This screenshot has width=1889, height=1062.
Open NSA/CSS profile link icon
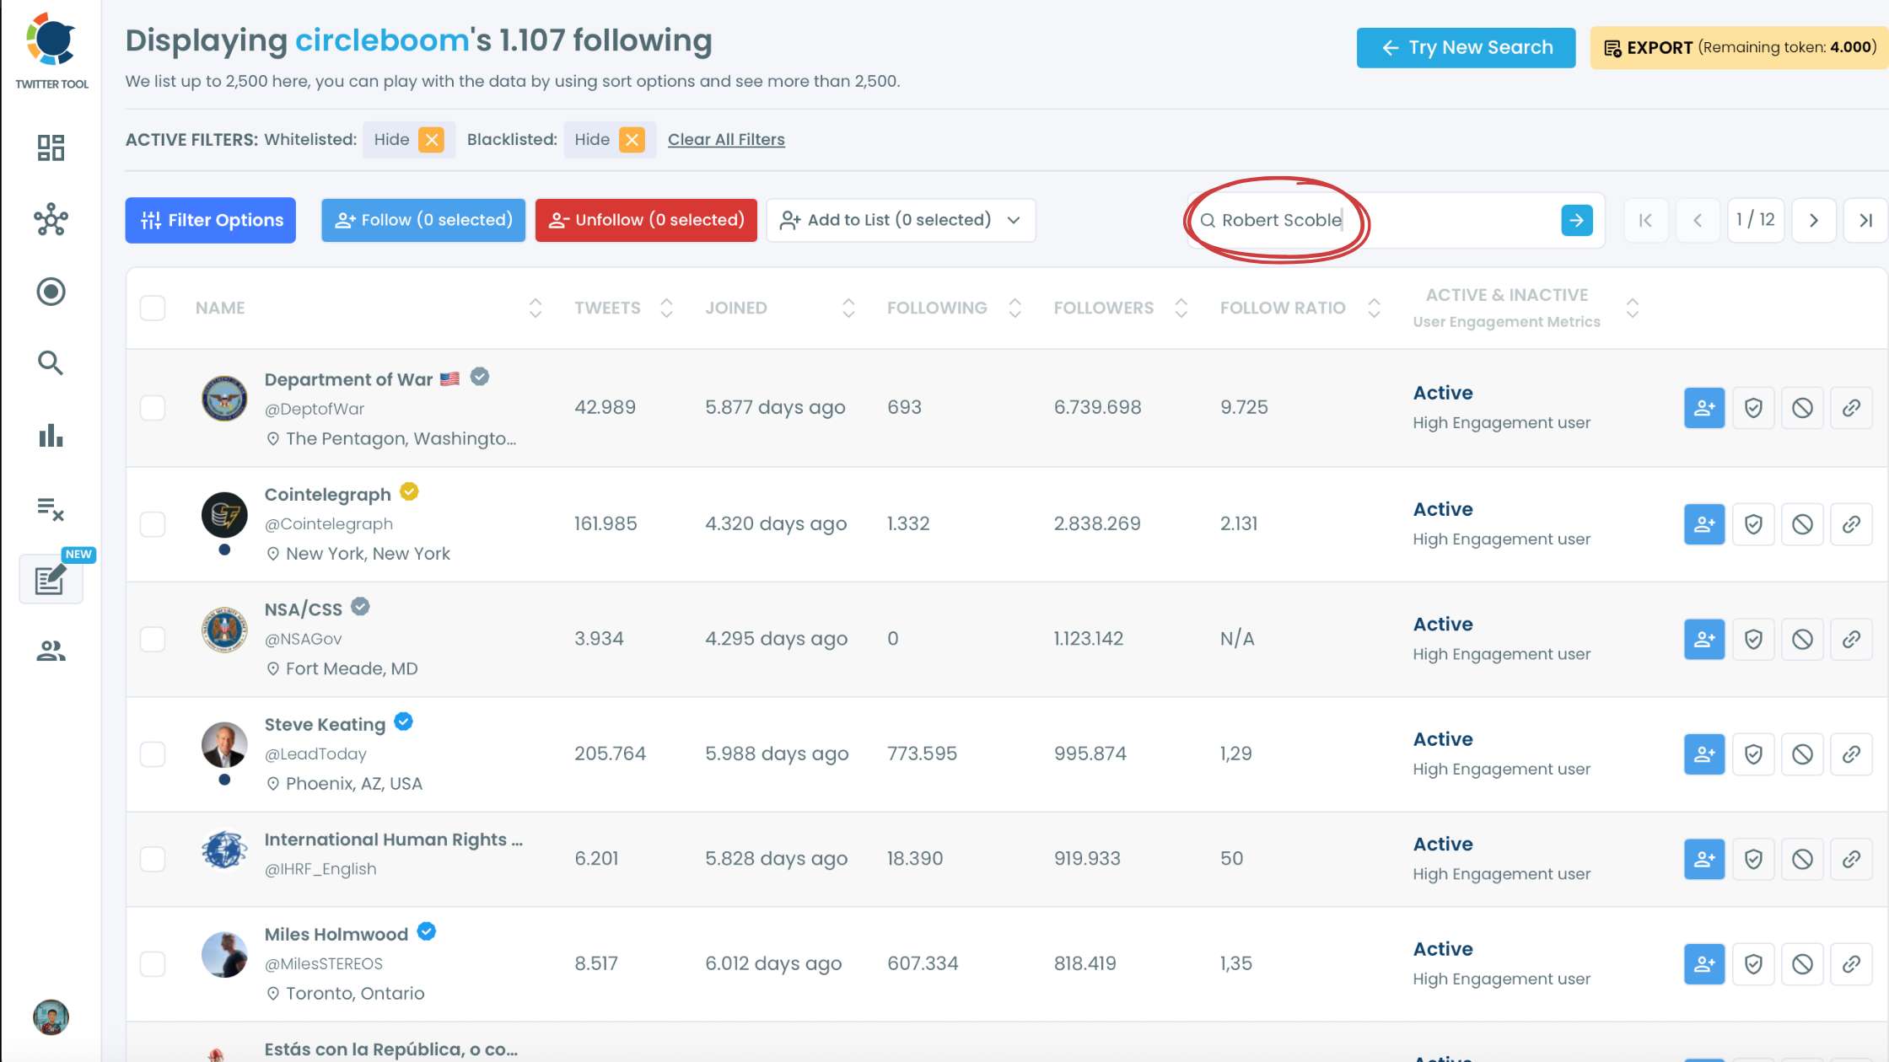(1851, 639)
